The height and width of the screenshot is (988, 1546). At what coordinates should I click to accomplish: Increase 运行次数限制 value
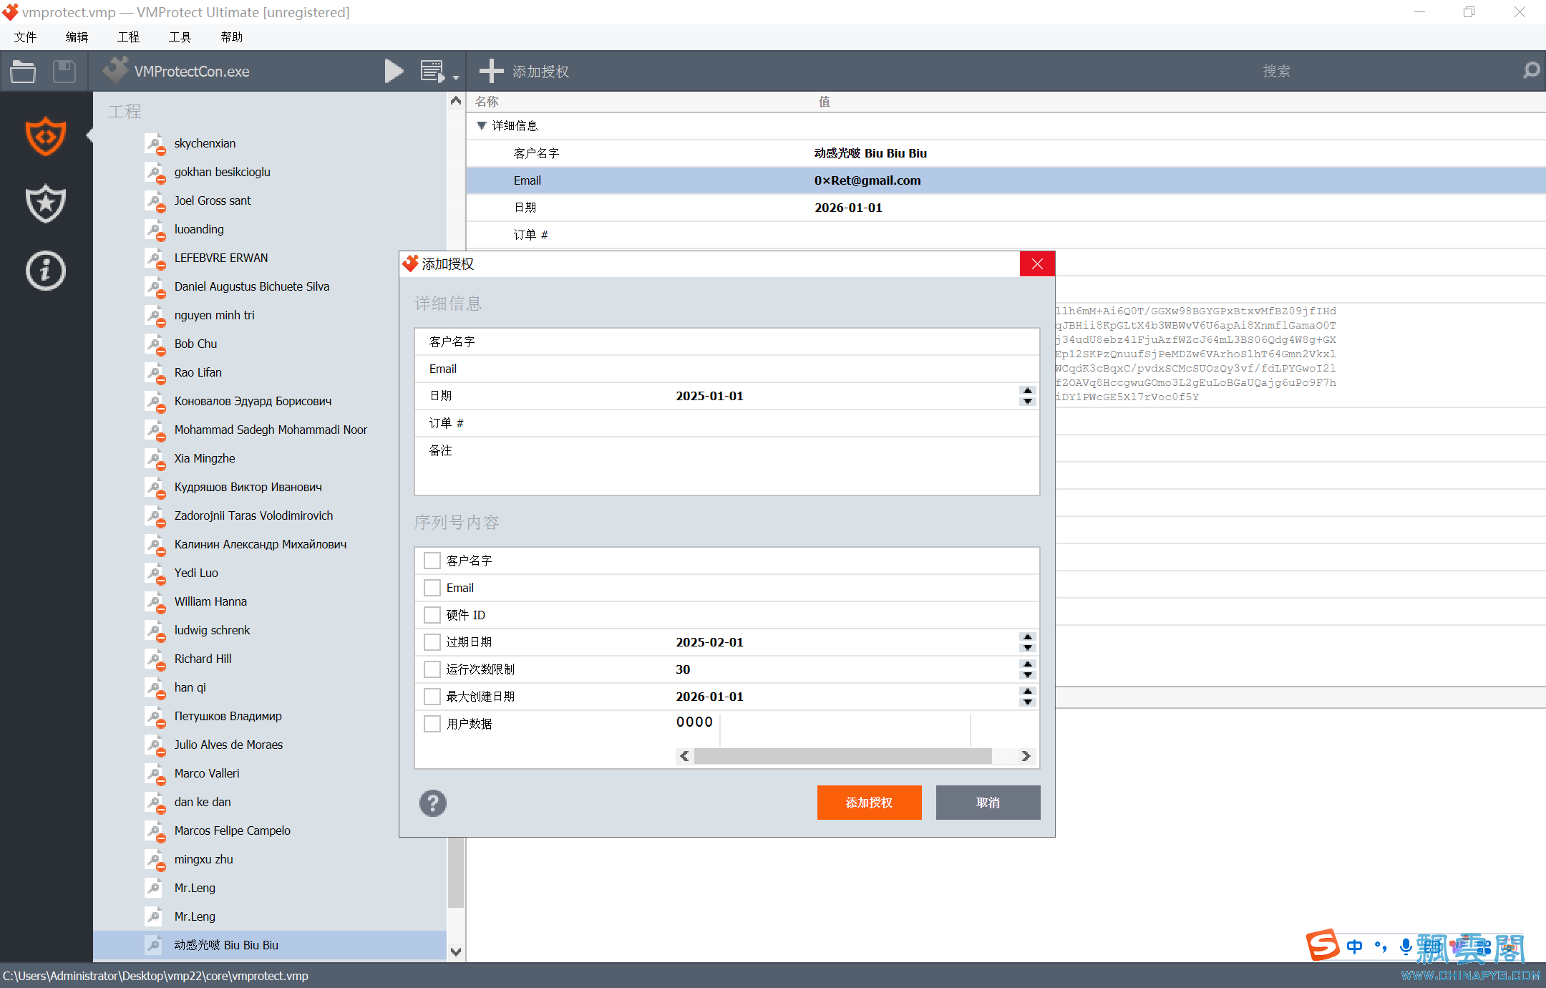pos(1028,664)
